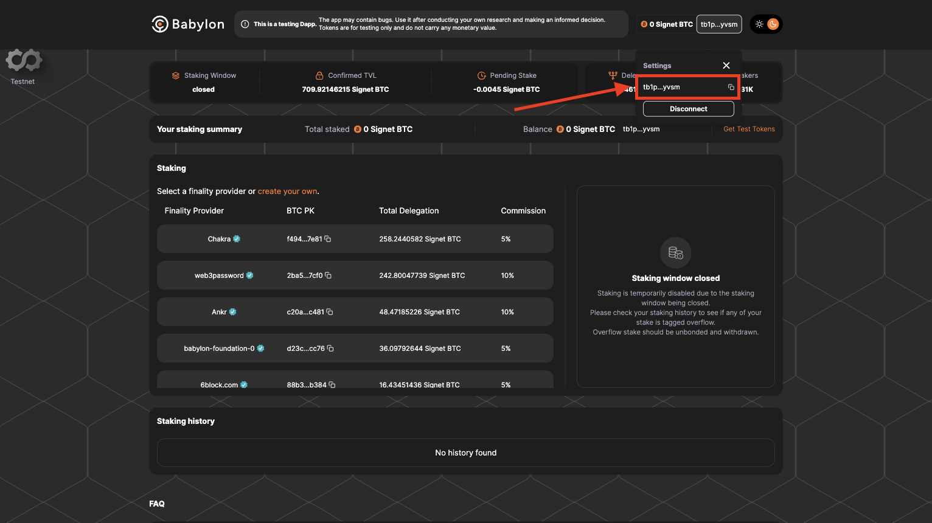Click the Testnet hexagon icon in the sidebar

point(23,61)
